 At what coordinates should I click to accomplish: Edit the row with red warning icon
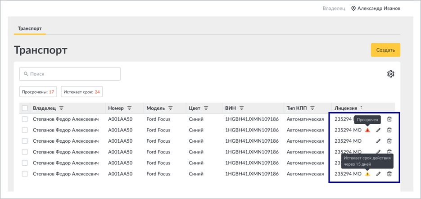[x=378, y=130]
